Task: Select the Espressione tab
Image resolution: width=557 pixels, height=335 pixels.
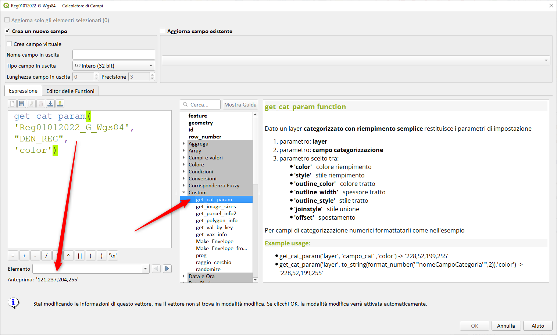Action: [23, 91]
